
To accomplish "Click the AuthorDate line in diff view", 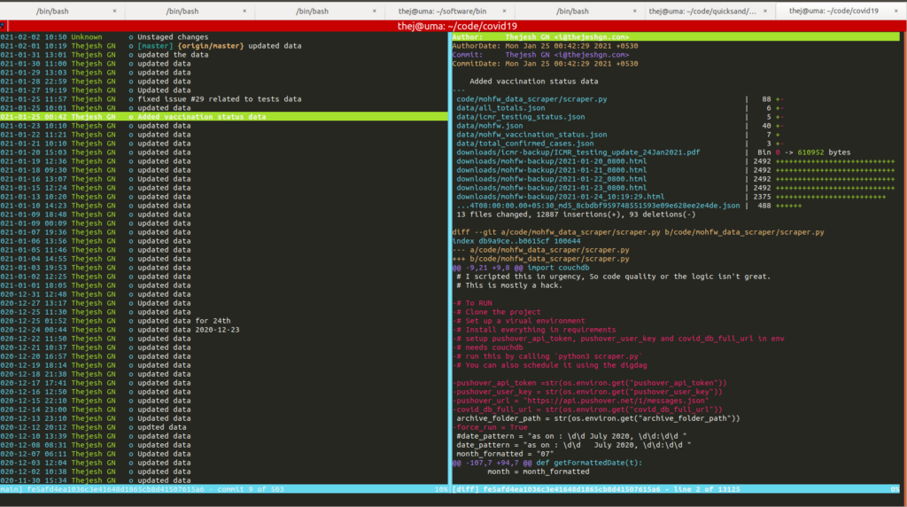I will click(545, 46).
